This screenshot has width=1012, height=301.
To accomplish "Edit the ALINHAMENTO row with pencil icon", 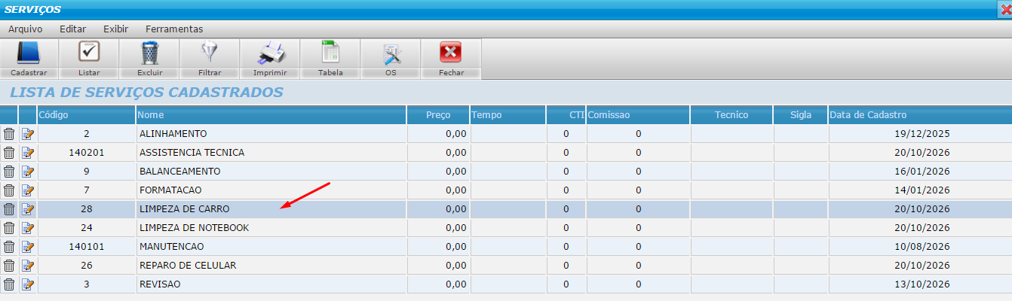I will click(28, 134).
